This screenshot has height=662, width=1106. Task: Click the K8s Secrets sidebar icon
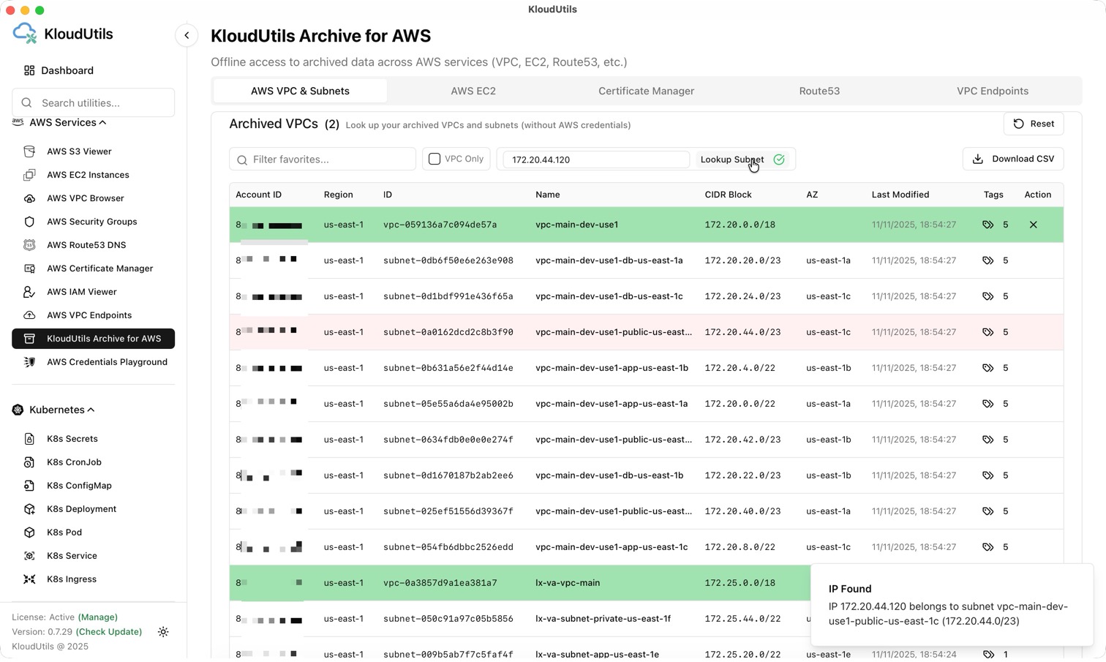click(x=29, y=439)
